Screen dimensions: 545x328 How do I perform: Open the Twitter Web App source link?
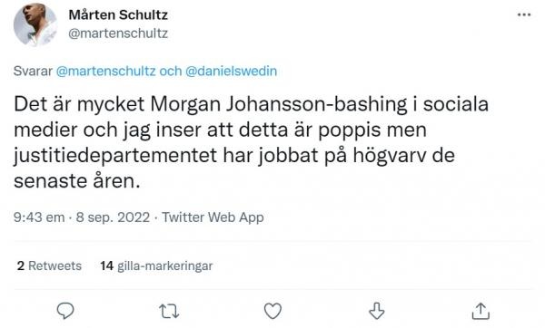(213, 217)
